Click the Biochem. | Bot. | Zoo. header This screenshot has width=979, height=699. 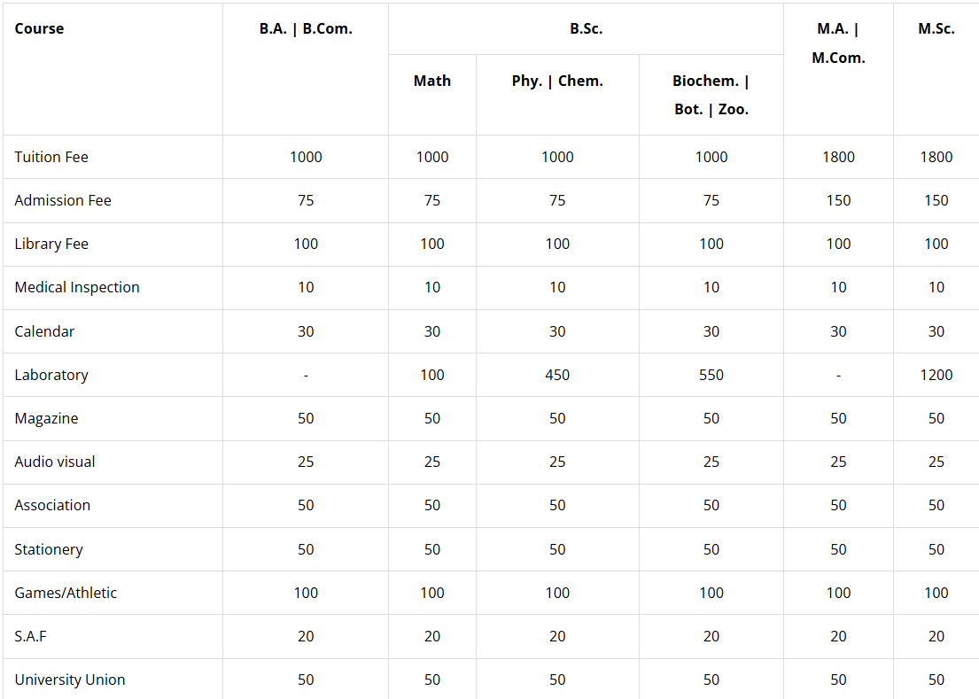[711, 95]
